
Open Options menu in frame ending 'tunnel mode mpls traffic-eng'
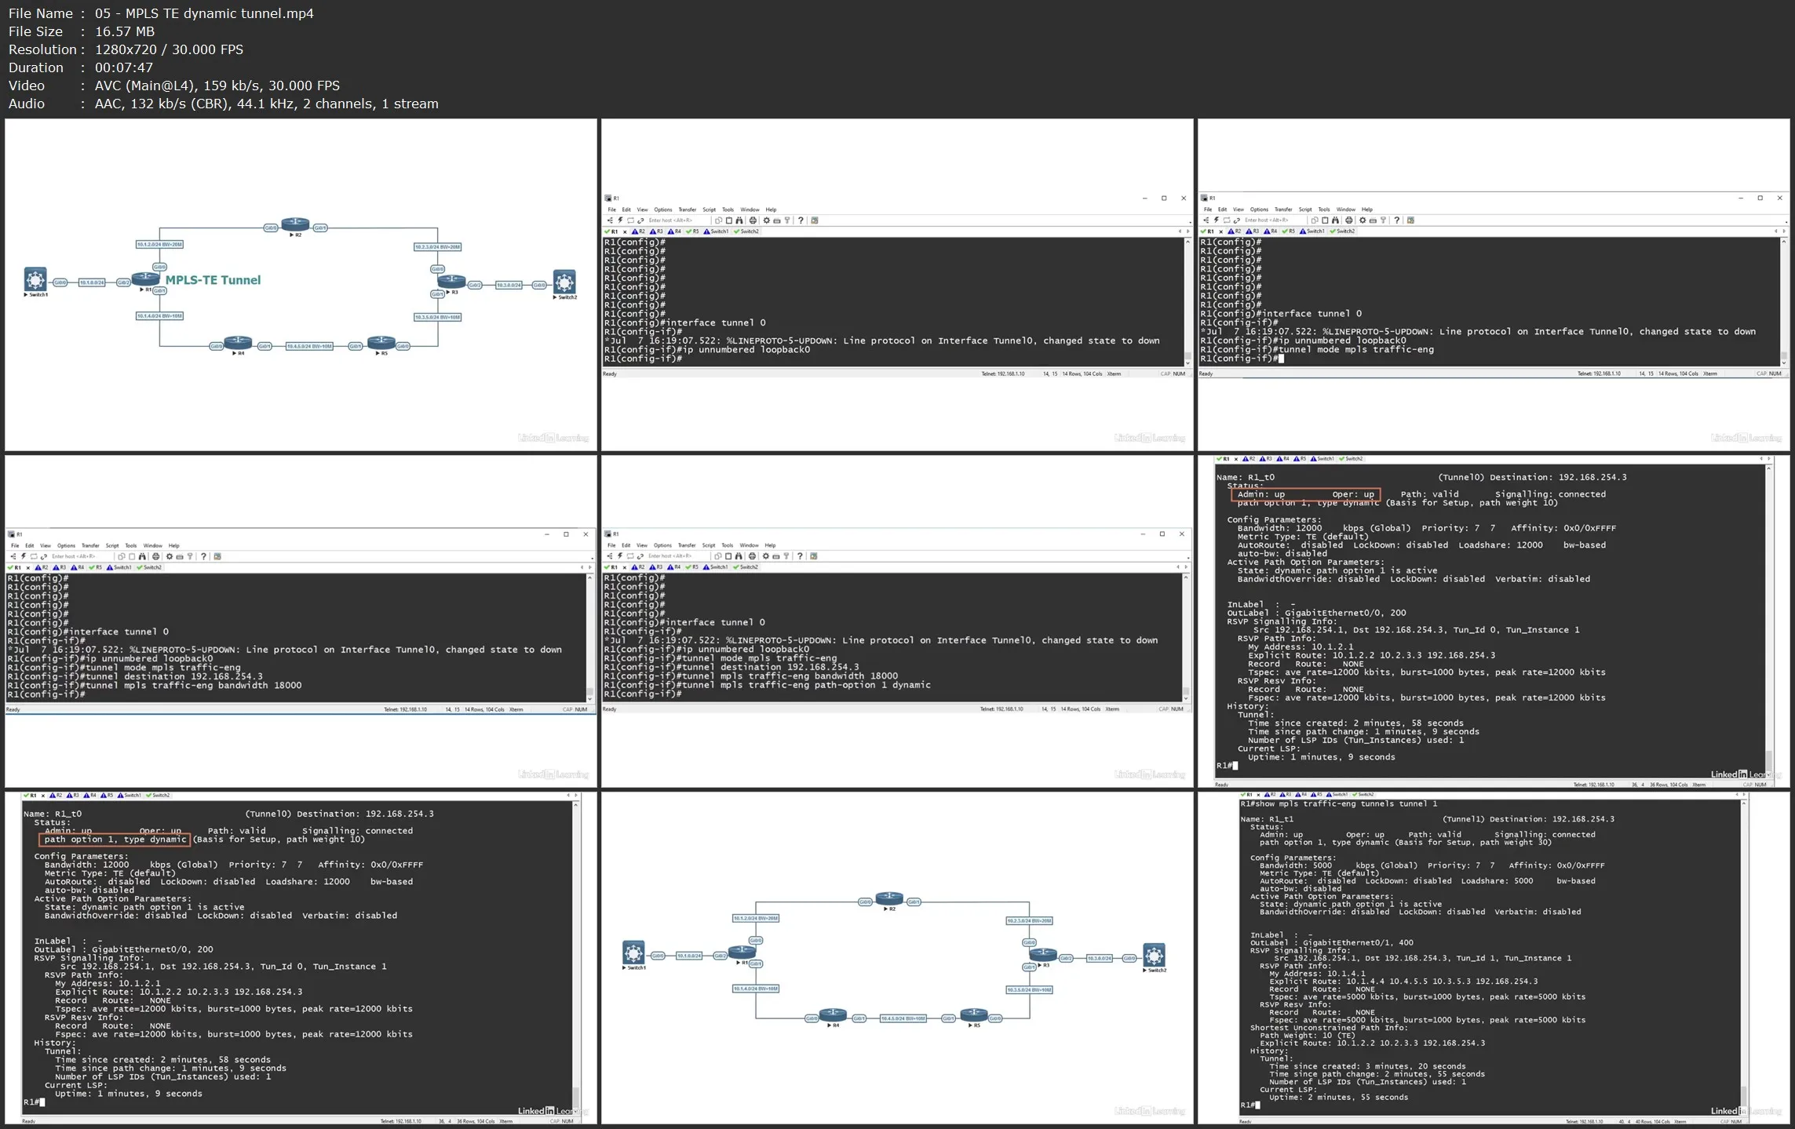(1260, 209)
